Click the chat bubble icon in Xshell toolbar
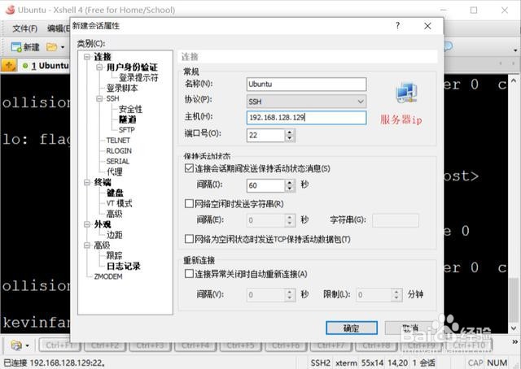 [449, 46]
